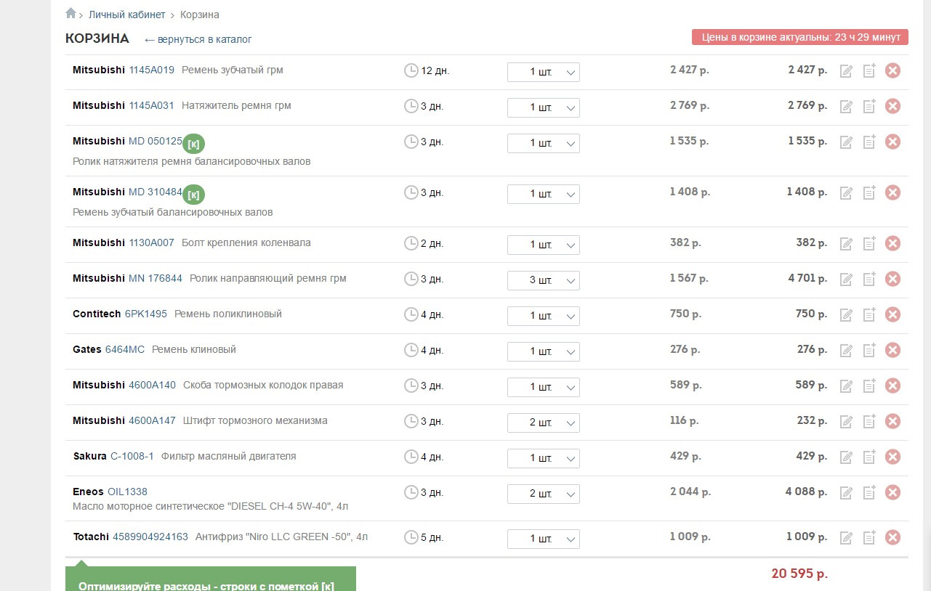The image size is (931, 591).
Task: Click green [K] badge next to MD 050125
Action: (x=193, y=144)
